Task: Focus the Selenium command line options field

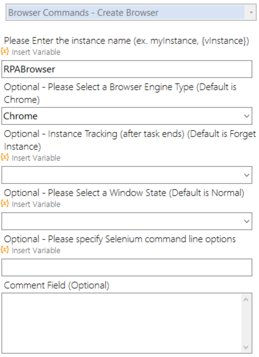Action: [127, 268]
